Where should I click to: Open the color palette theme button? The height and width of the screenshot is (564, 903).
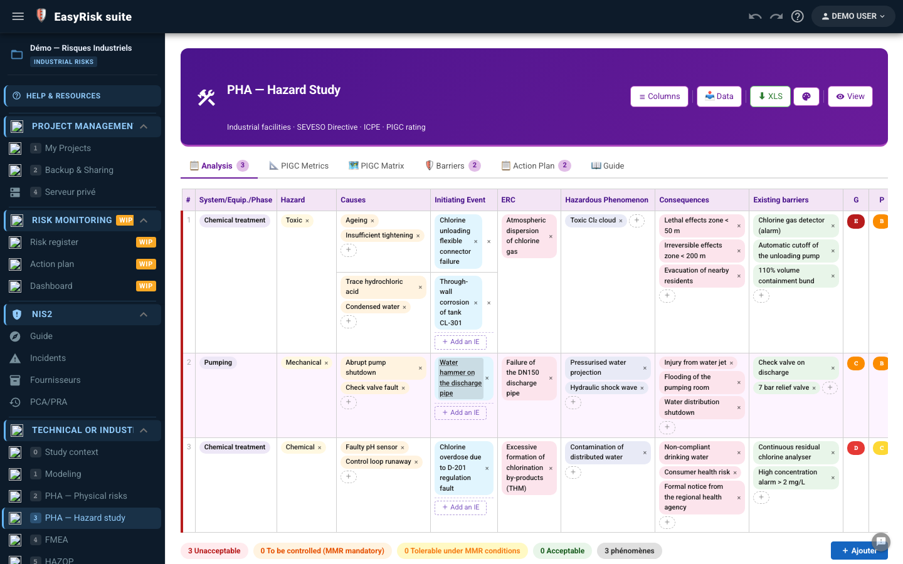click(x=806, y=97)
